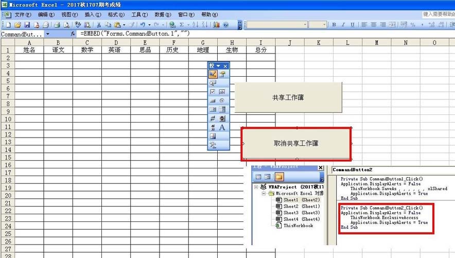
Task: Open Print Preview from toolbar
Action: (x=66, y=25)
